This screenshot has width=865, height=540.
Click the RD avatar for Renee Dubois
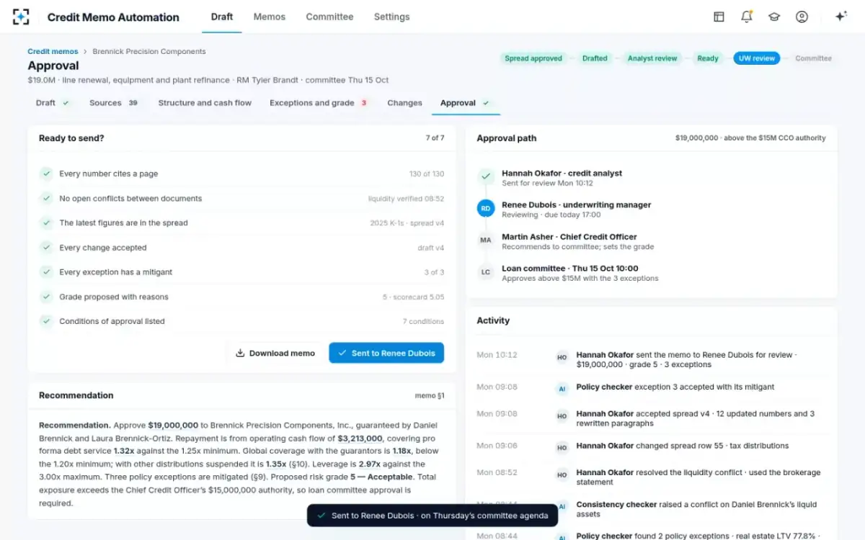[486, 209]
